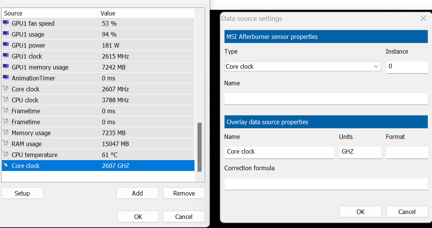The image size is (432, 228).
Task: Click the GPU1 fan speed sensor icon
Action: click(x=5, y=23)
